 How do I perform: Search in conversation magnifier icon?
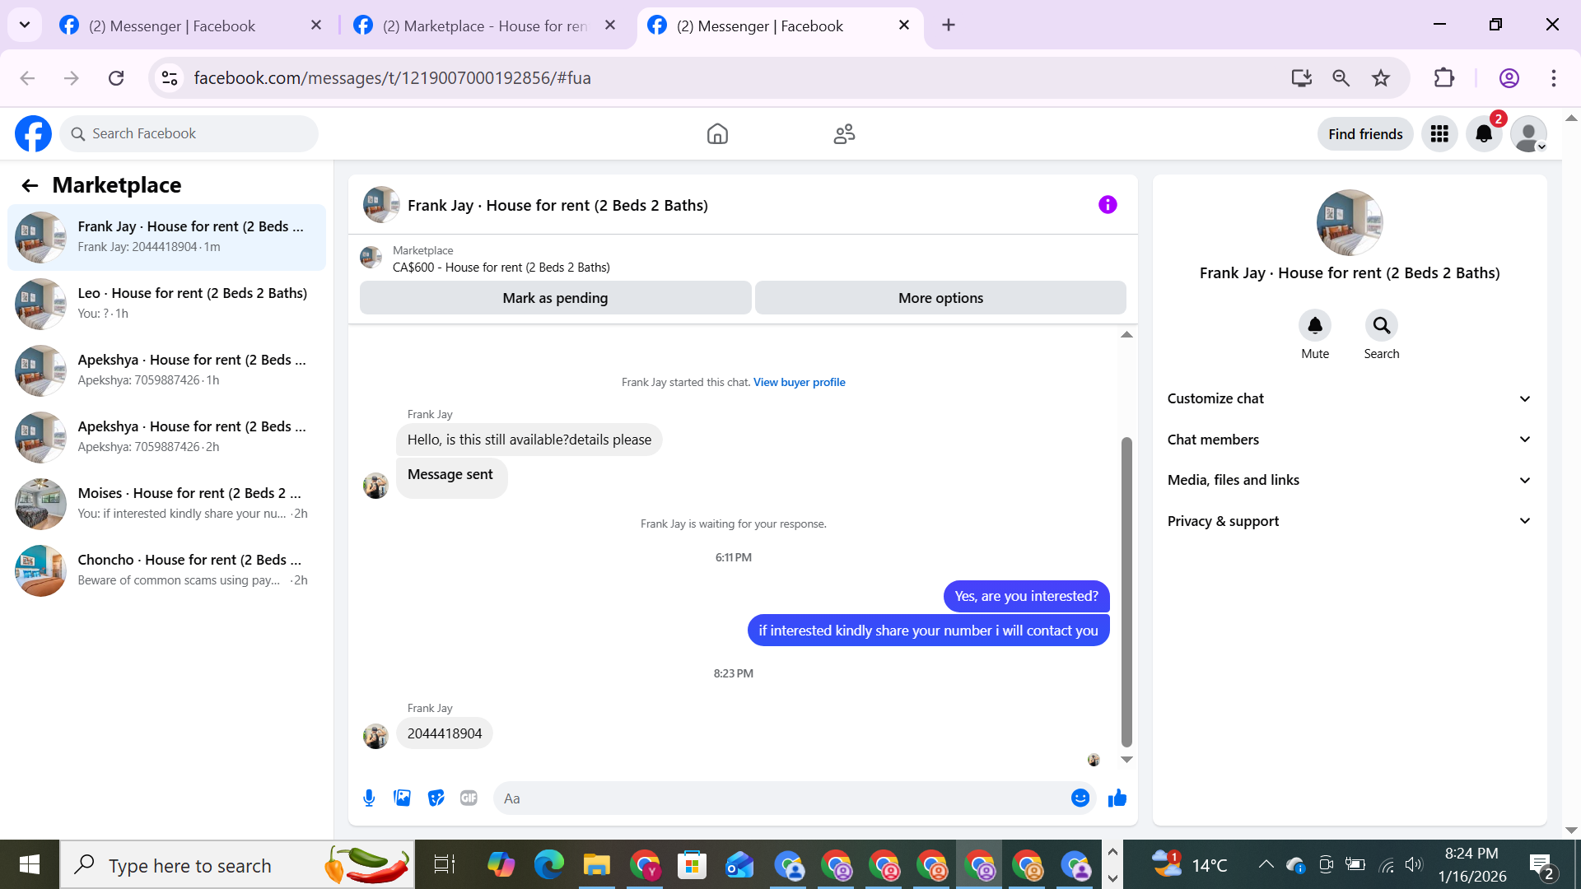click(x=1381, y=326)
